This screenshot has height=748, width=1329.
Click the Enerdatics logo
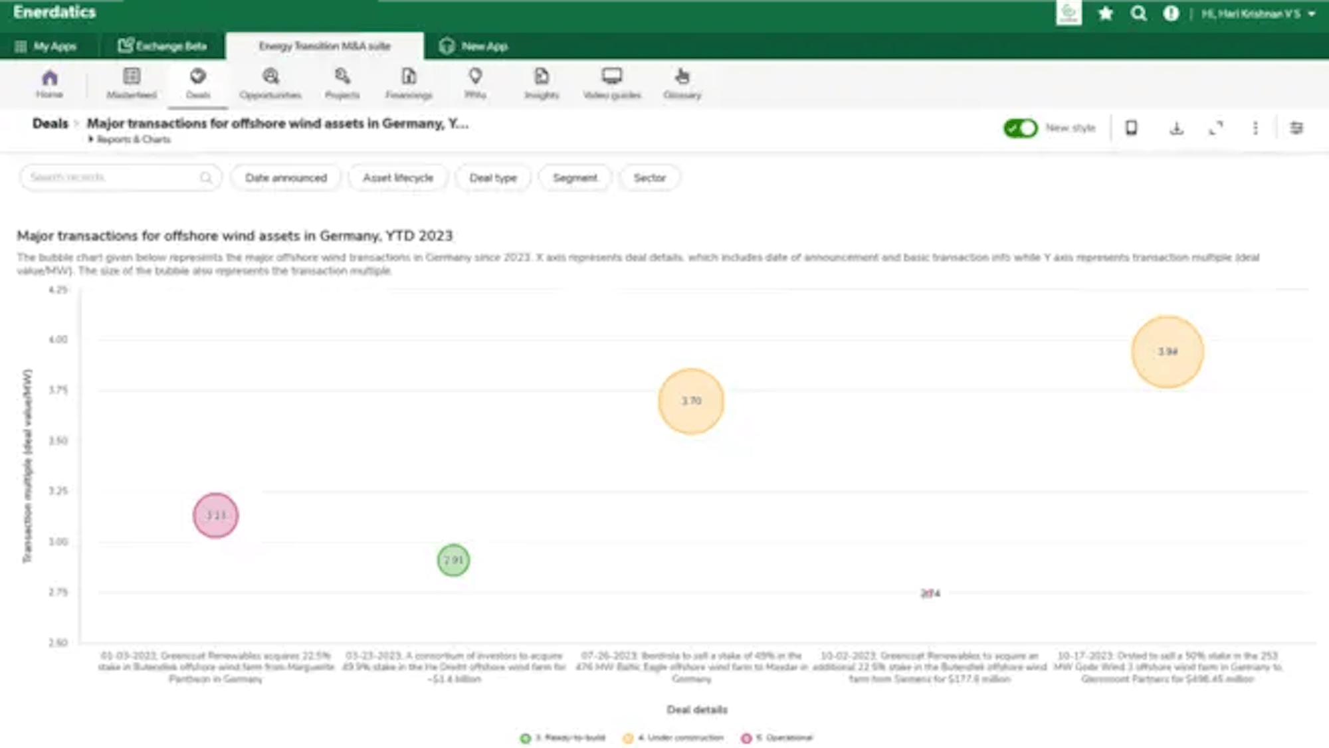click(x=54, y=12)
